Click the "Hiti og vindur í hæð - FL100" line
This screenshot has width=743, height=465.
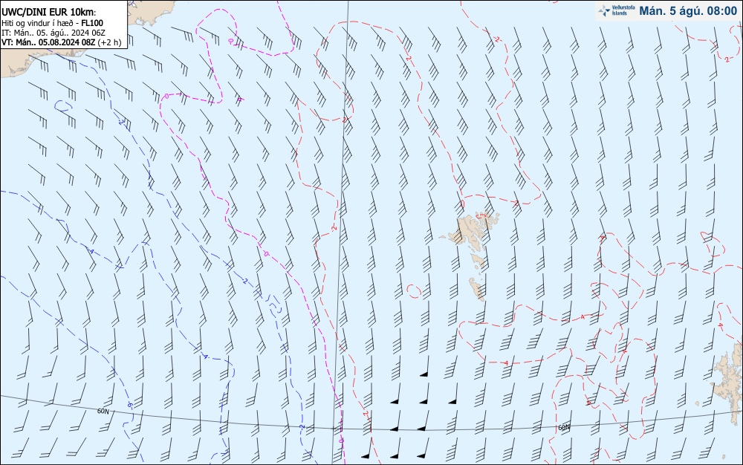[x=52, y=23]
